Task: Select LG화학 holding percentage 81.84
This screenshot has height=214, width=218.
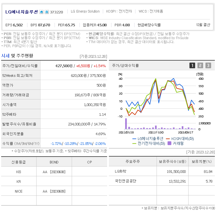Action: pos(208,172)
